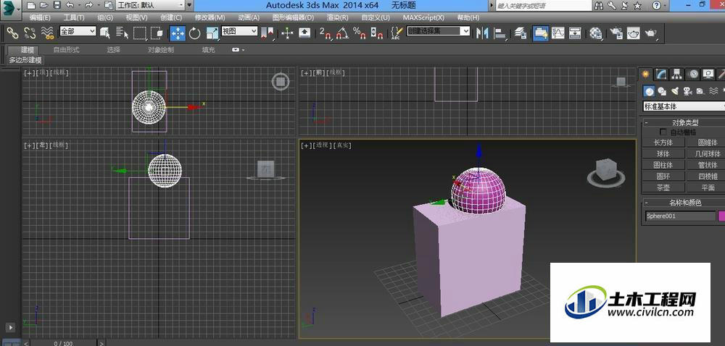Click the 圆柱体 cylinder primitive button
The width and height of the screenshot is (725, 346).
tap(663, 165)
